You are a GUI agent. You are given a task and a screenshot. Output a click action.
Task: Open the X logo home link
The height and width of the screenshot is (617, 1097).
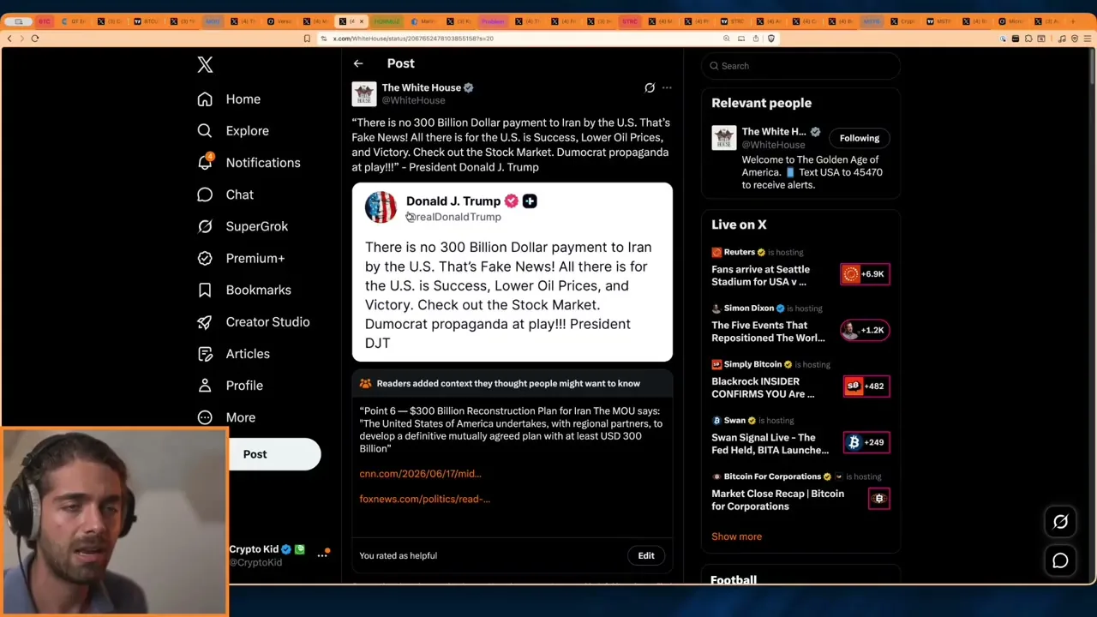coord(205,65)
